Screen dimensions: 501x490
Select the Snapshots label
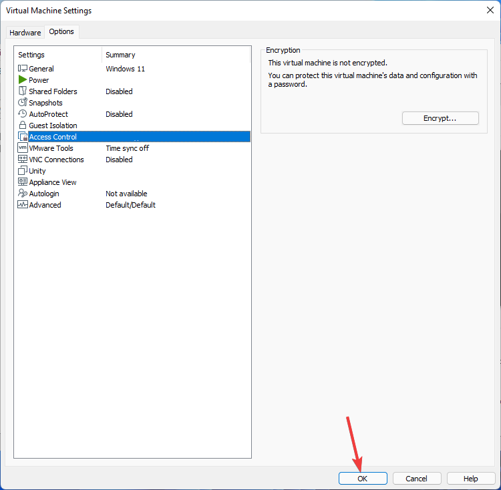pos(45,103)
